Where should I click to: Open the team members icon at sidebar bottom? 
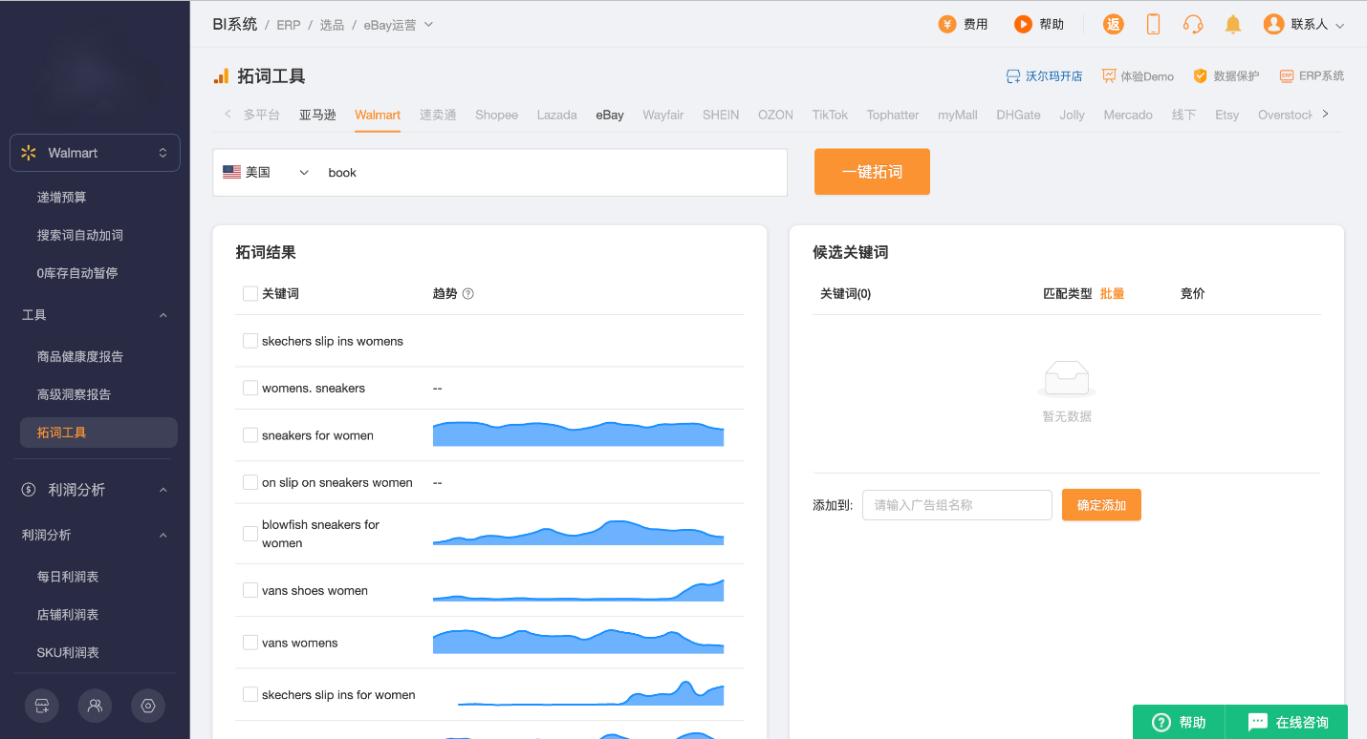[x=95, y=706]
